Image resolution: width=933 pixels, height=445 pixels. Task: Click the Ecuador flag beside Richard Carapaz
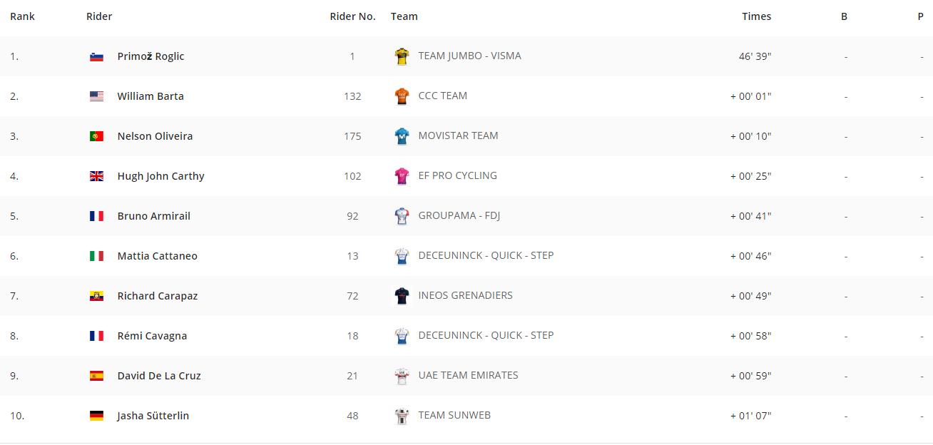pos(96,296)
